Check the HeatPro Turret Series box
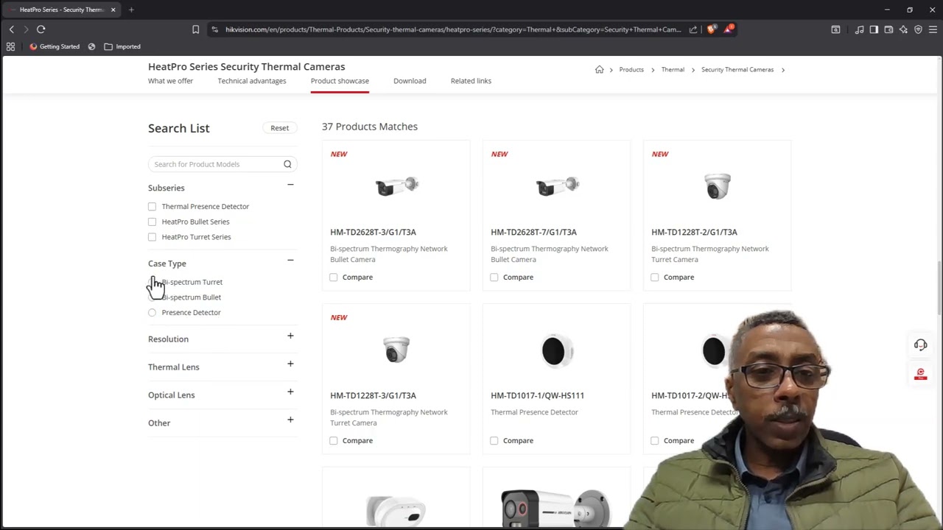 152,237
